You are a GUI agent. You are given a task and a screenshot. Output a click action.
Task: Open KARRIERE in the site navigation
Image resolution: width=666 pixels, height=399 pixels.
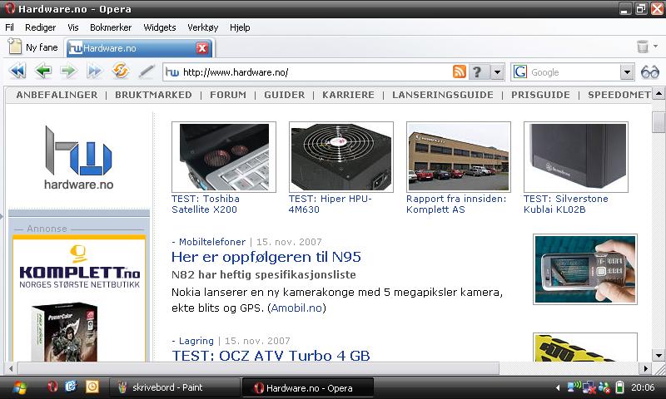click(x=348, y=95)
